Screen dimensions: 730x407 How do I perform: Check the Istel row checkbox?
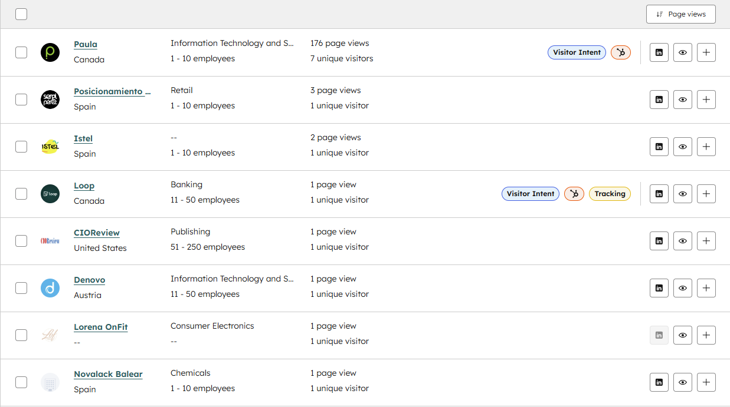pyautogui.click(x=21, y=147)
